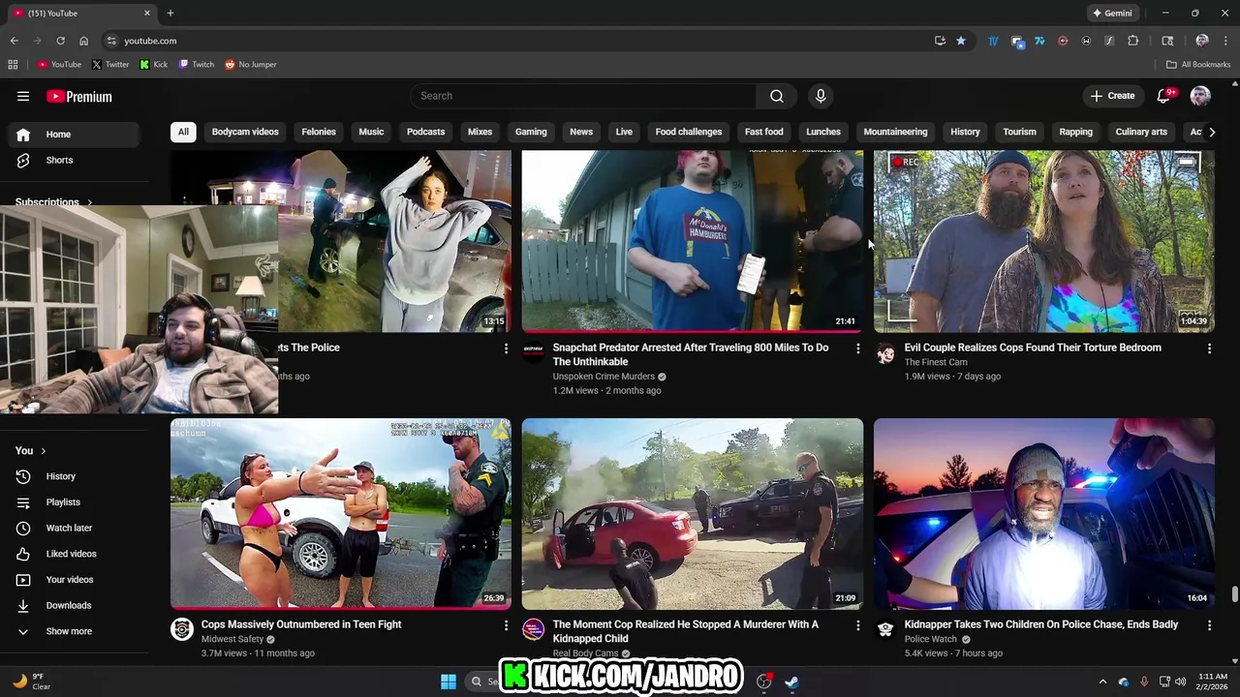Click the YouTube search field
1240x697 pixels.
583,96
